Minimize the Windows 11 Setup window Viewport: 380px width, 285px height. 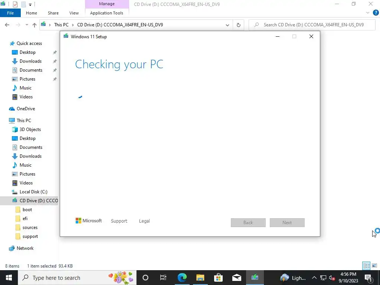tap(278, 37)
